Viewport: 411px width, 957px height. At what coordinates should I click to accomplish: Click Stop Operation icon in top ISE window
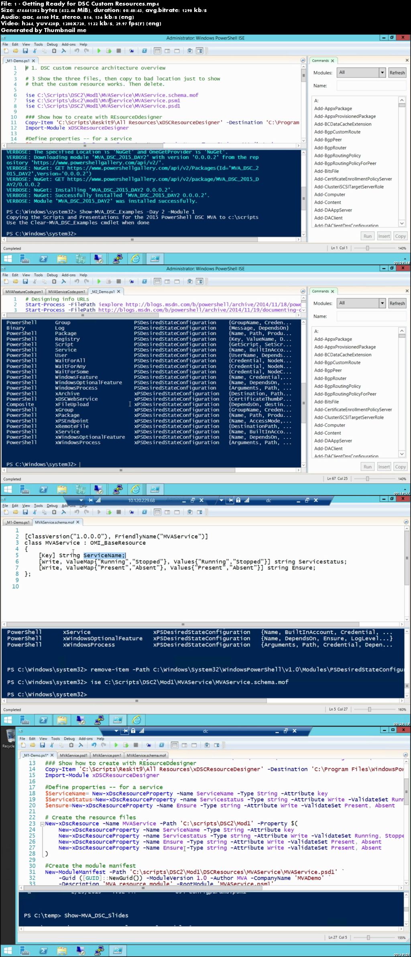pyautogui.click(x=119, y=51)
